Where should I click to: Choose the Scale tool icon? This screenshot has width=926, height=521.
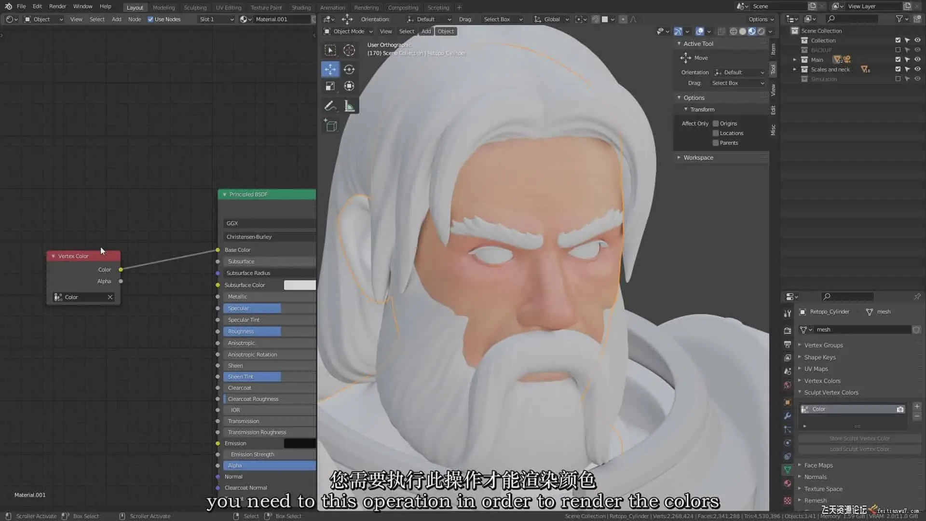coord(330,86)
